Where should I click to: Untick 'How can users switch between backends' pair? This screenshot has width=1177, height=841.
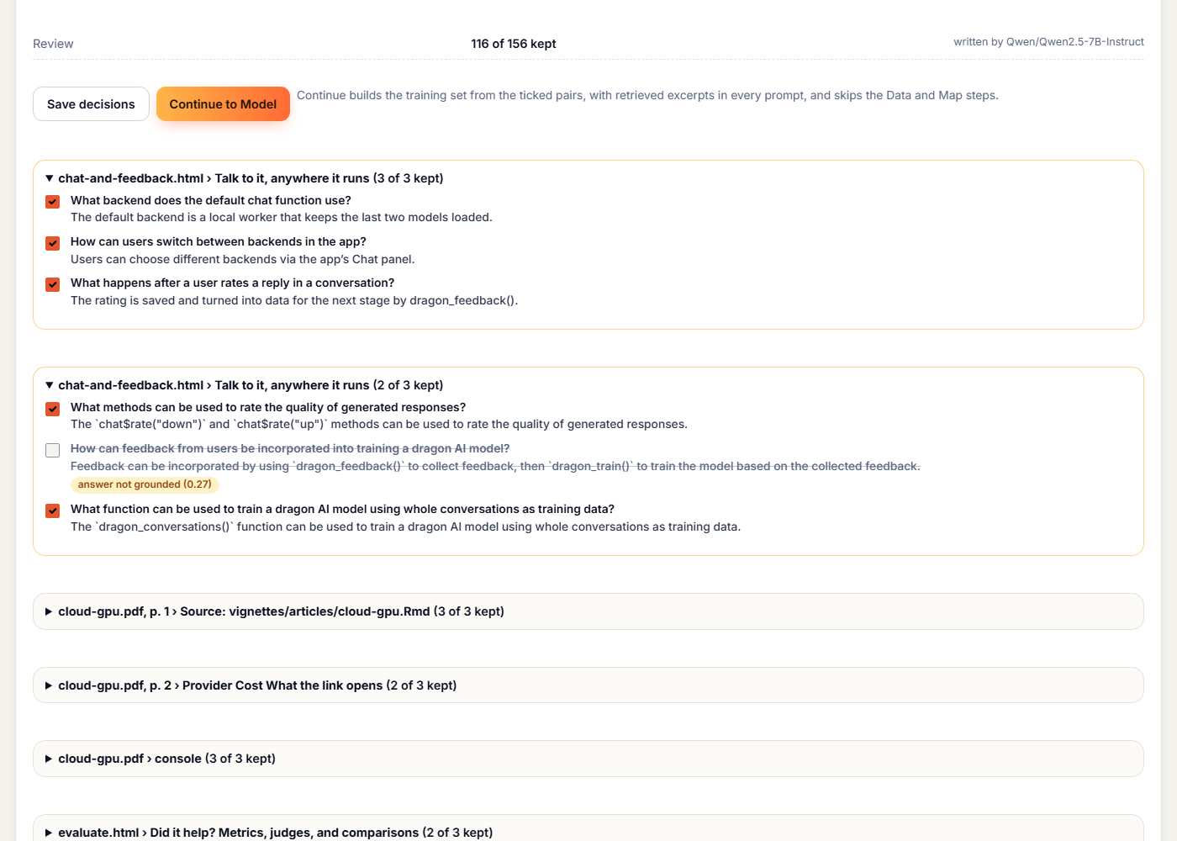click(52, 243)
